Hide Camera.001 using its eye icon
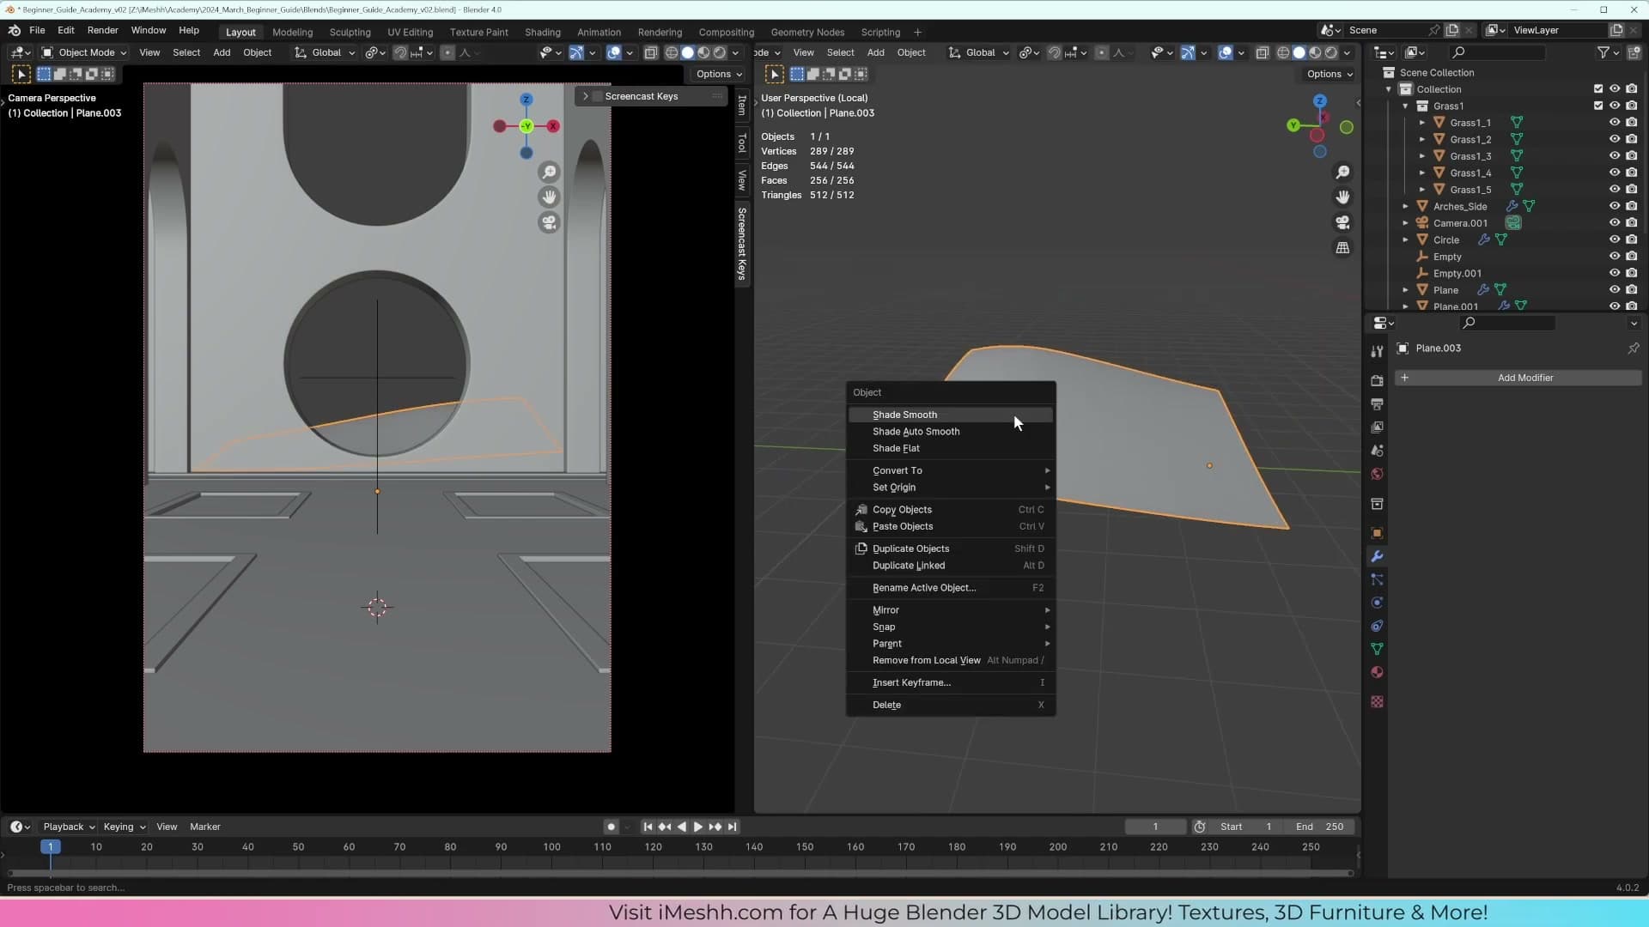The width and height of the screenshot is (1649, 927). click(x=1615, y=223)
